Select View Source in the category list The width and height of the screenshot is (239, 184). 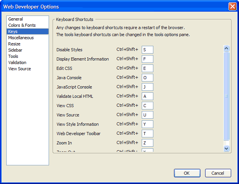coord(28,69)
